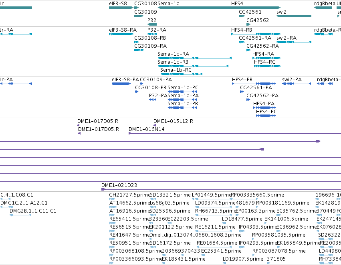341x265 pixels.
Task: Click the CG30109 gene bar
Action: pos(139,16)
